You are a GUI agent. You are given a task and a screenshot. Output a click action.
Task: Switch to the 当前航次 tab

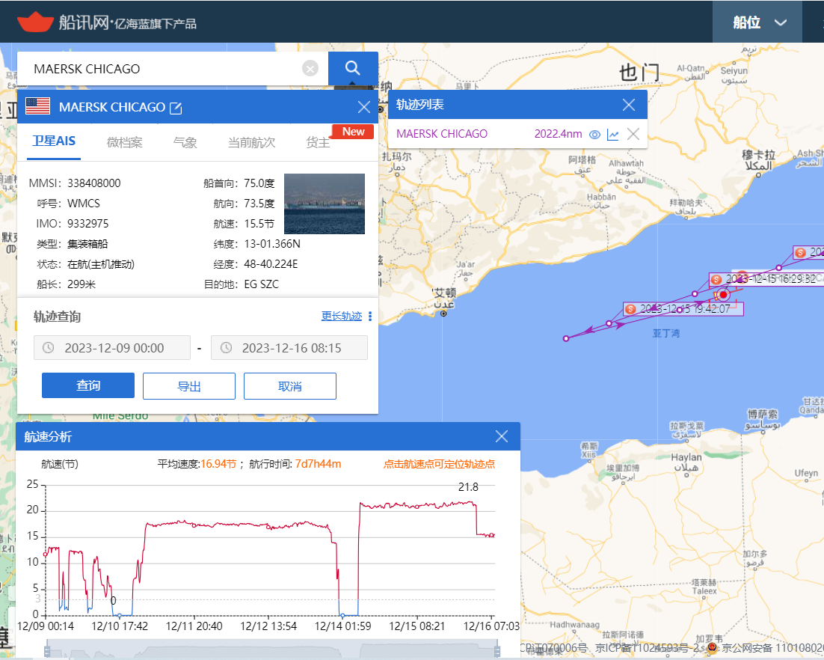point(251,142)
